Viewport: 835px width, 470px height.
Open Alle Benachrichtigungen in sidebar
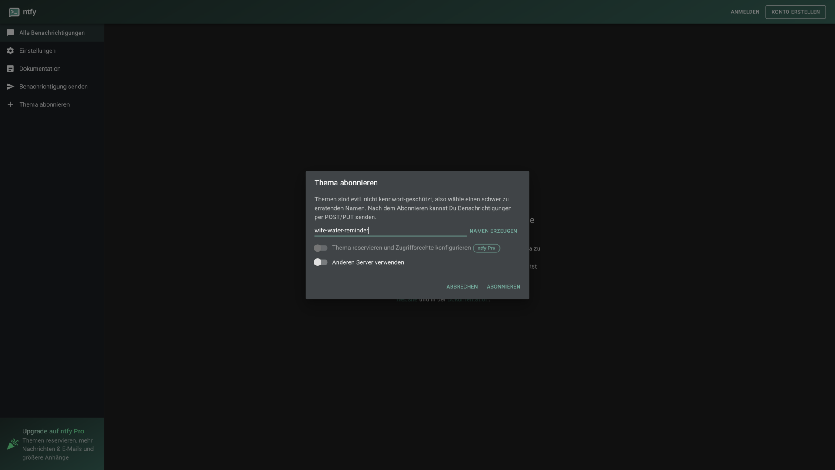(52, 33)
